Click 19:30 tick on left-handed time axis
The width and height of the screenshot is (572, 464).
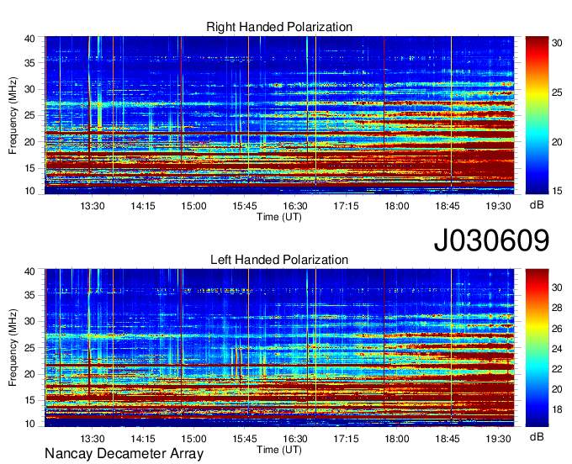click(x=498, y=439)
